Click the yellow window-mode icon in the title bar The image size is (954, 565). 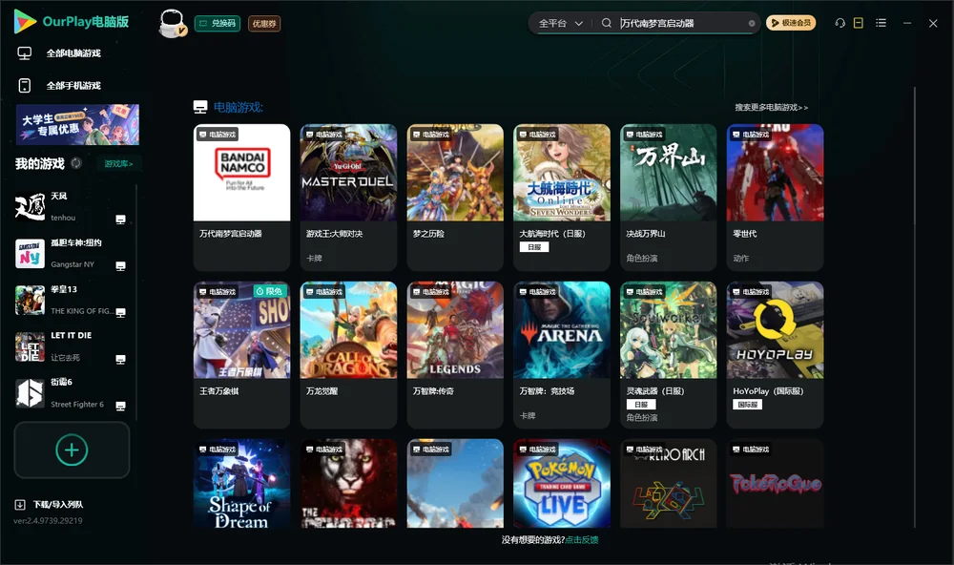tap(859, 23)
